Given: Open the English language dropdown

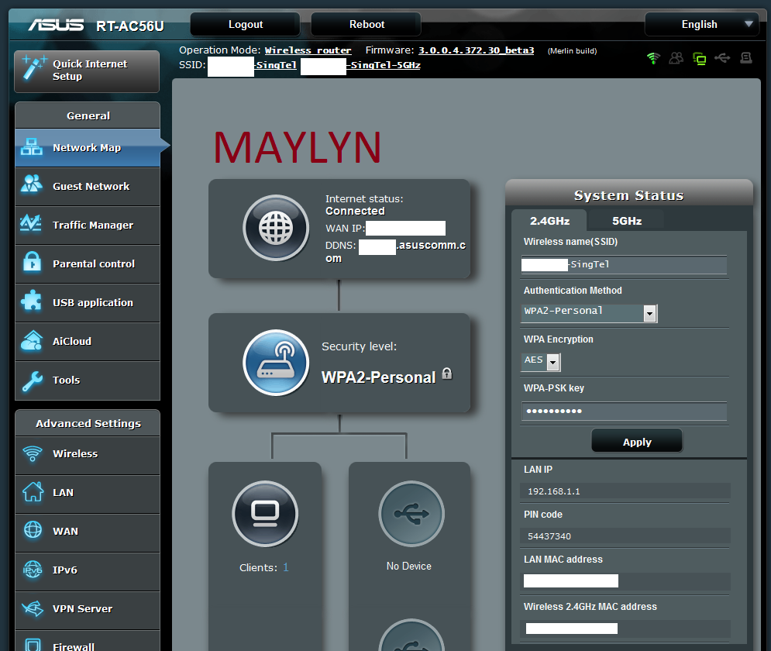Looking at the screenshot, I should [701, 24].
